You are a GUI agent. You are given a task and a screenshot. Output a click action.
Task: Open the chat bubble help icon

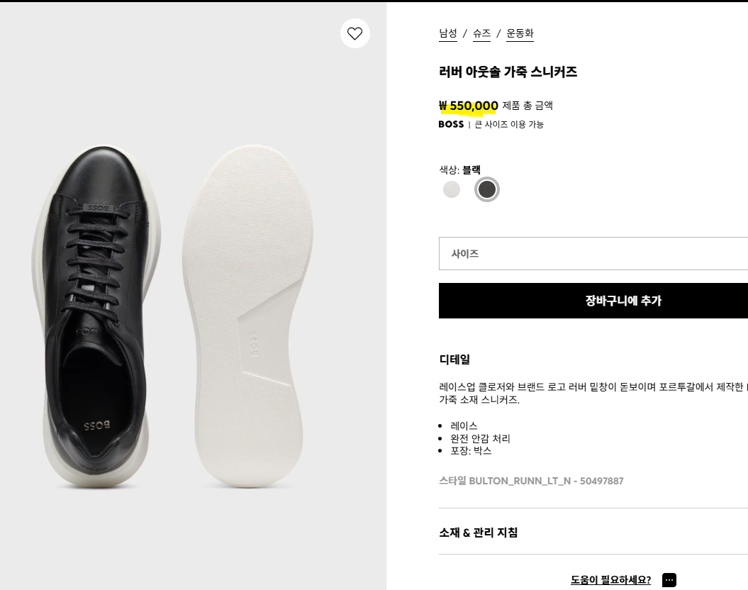tap(669, 580)
